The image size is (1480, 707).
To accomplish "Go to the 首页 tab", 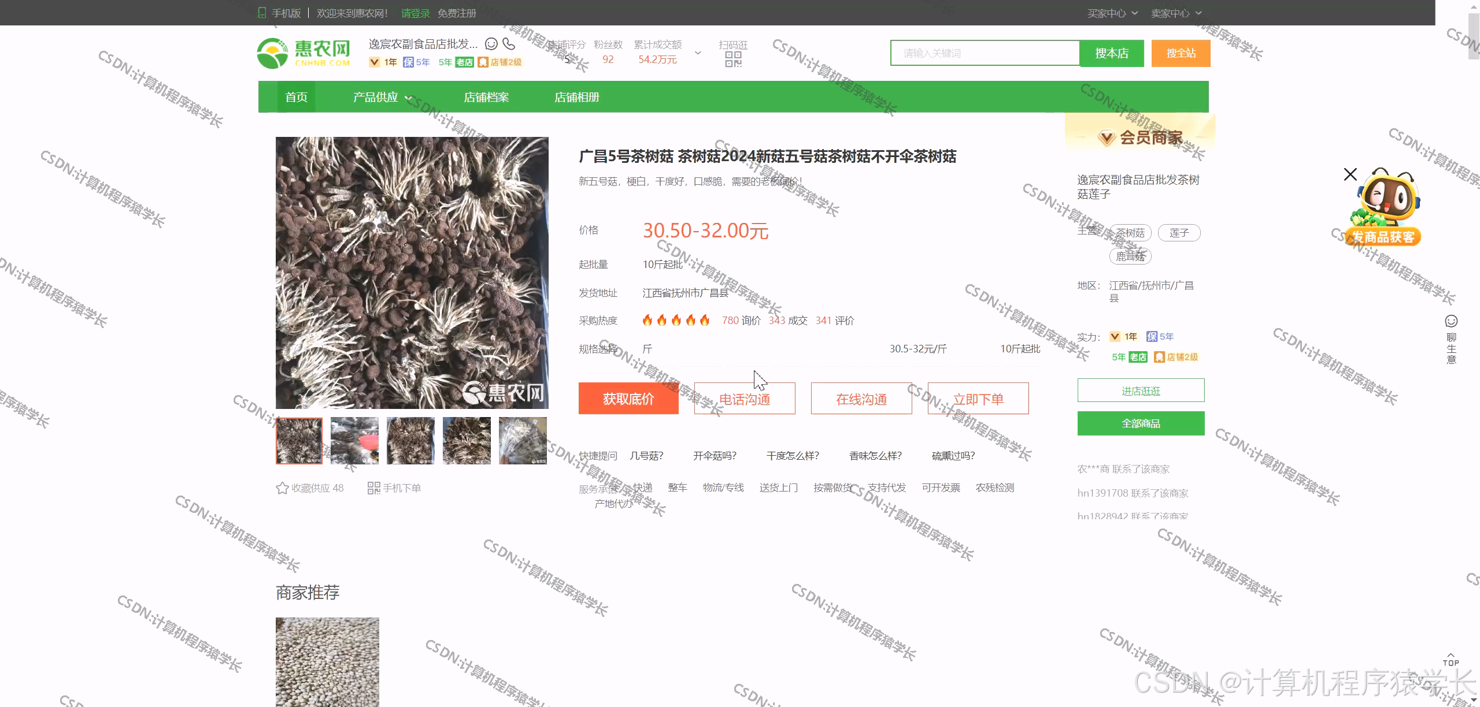I will click(296, 97).
